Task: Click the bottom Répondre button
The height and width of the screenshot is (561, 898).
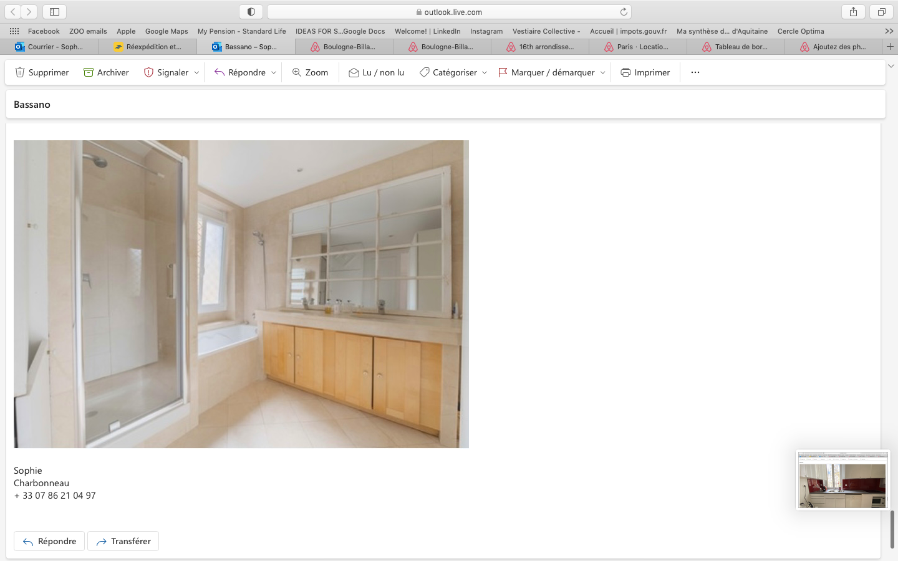Action: point(49,541)
